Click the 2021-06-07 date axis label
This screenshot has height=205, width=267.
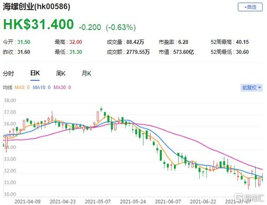click(168, 202)
